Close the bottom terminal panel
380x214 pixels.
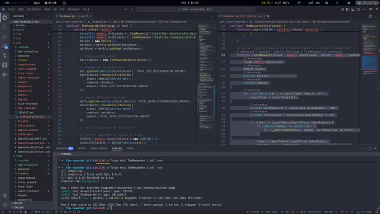click(376, 148)
